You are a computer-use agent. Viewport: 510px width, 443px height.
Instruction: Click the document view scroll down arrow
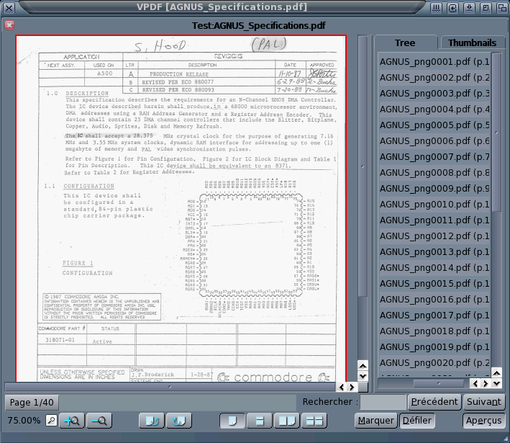(x=363, y=376)
